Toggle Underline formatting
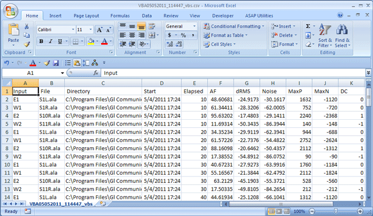373x216 pixels. (60, 42)
